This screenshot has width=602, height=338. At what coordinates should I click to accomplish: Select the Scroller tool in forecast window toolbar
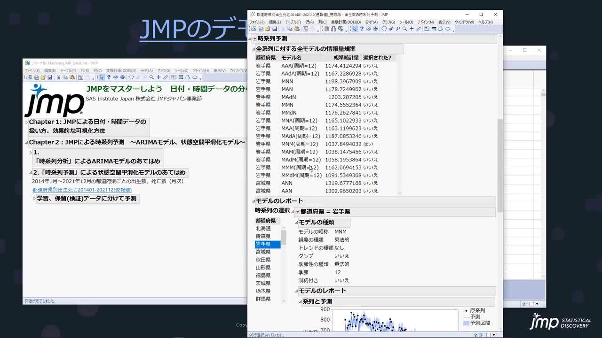[x=375, y=29]
